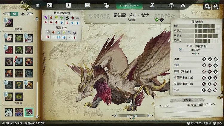The height and width of the screenshot is (126, 224).
Task: Click the white elder dragon icon under 古龍種
Action: (x=9, y=112)
